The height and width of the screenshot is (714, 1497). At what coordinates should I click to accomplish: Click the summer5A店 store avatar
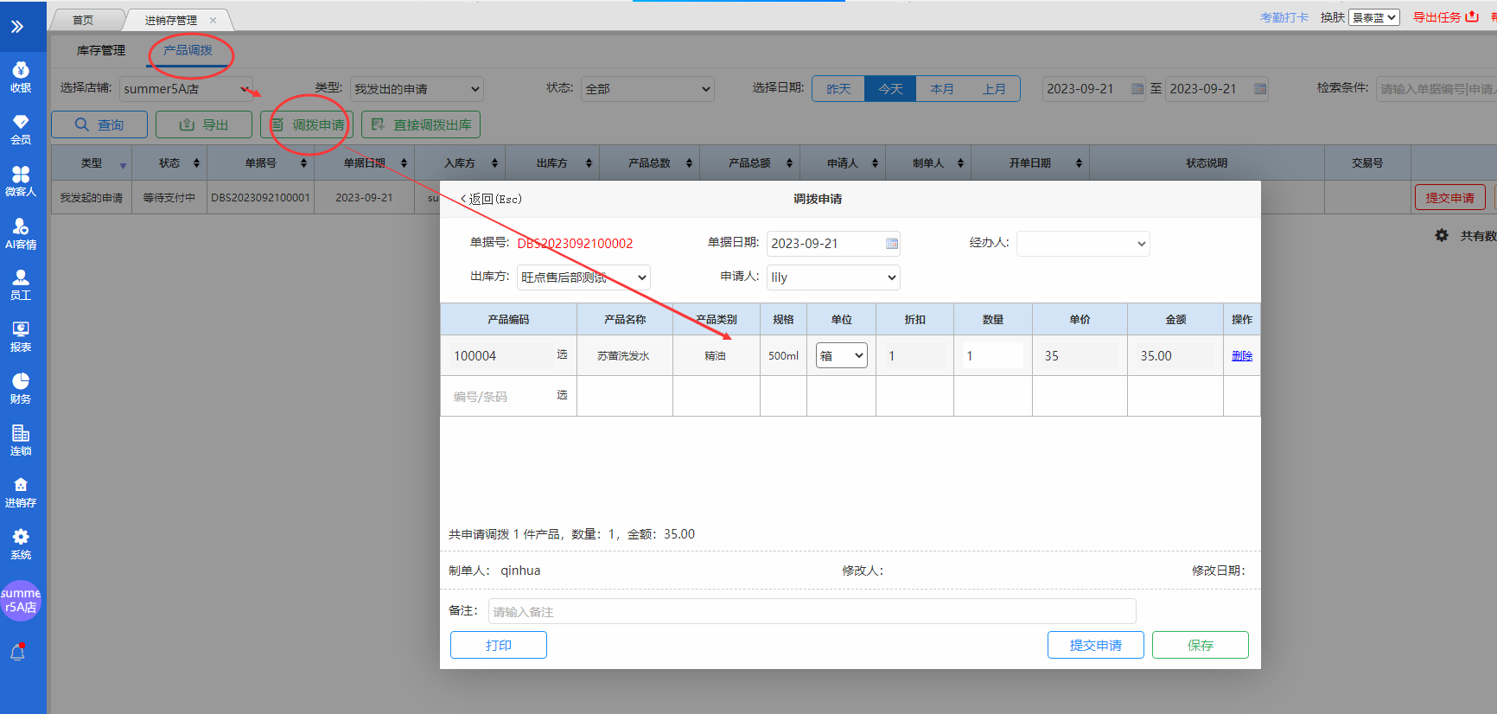pyautogui.click(x=21, y=600)
